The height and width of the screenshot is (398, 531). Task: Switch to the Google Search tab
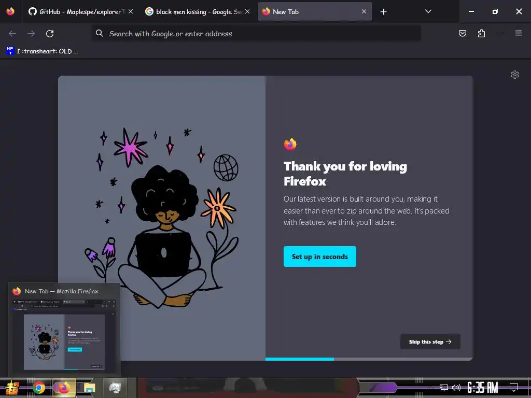pos(198,11)
